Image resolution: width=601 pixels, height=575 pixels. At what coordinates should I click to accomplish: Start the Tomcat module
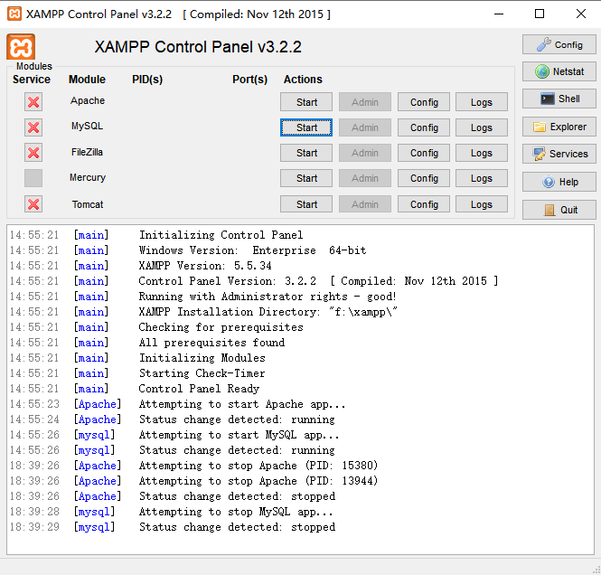[x=306, y=204]
